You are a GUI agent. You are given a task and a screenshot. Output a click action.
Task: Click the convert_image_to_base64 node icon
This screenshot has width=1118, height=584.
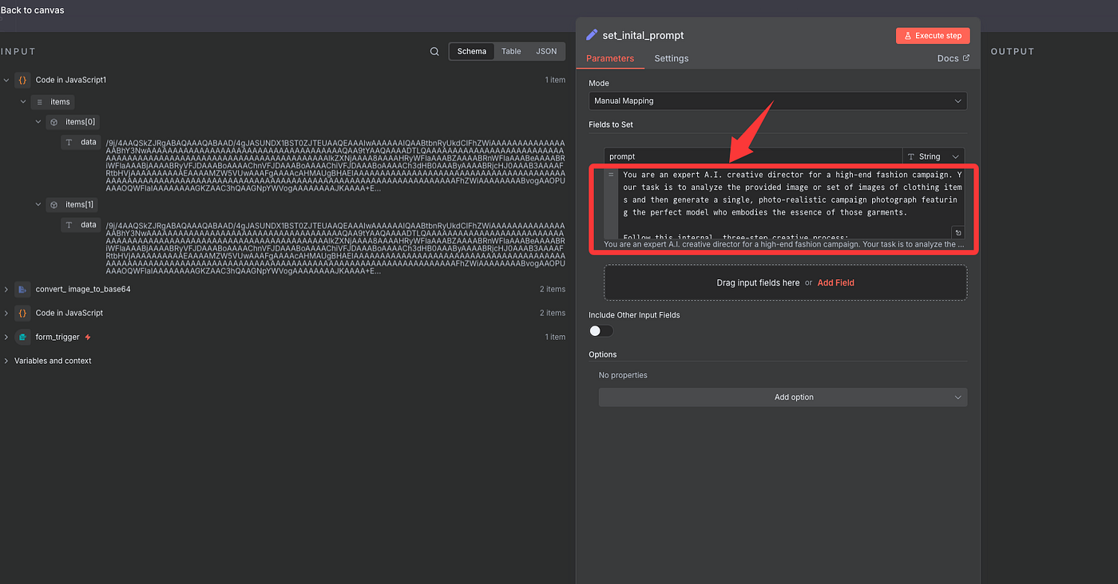22,289
